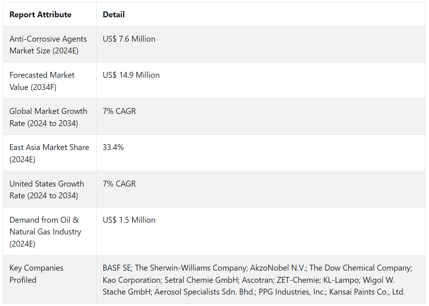
Task: Click the US$ 7.6 Million value
Action: point(129,39)
